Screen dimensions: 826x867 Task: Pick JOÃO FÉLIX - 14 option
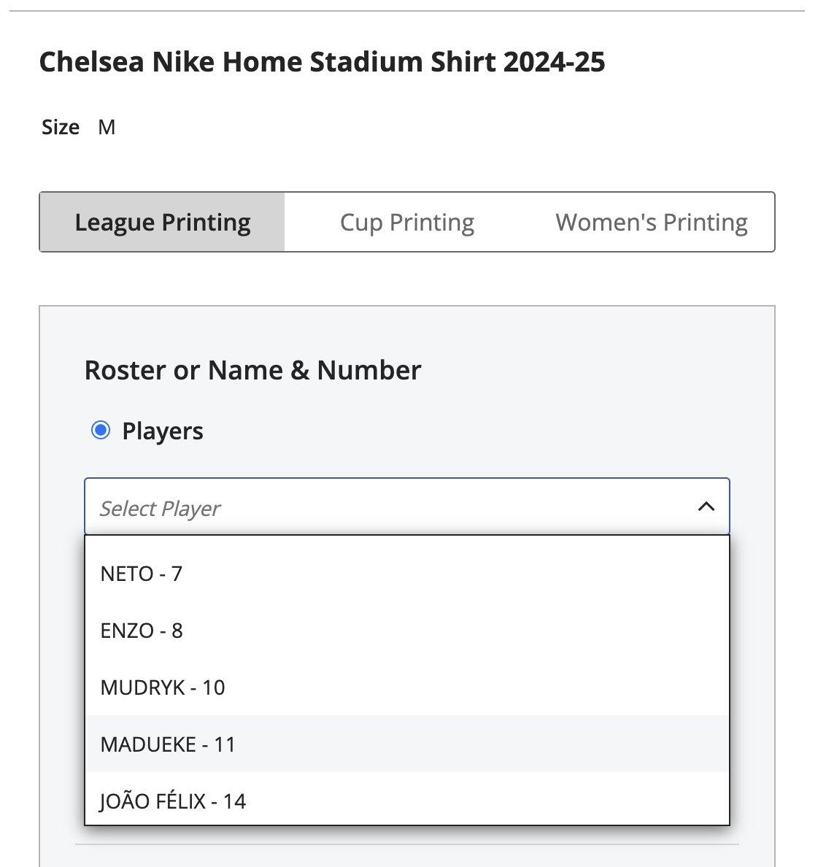tap(407, 799)
